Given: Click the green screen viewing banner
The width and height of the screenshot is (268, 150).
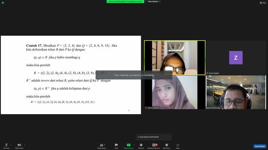Looking at the screenshot, I should tap(125, 2).
